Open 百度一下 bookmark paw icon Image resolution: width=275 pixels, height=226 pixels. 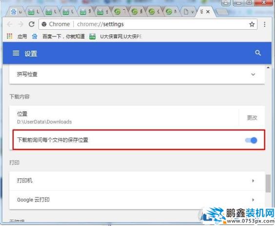35,36
